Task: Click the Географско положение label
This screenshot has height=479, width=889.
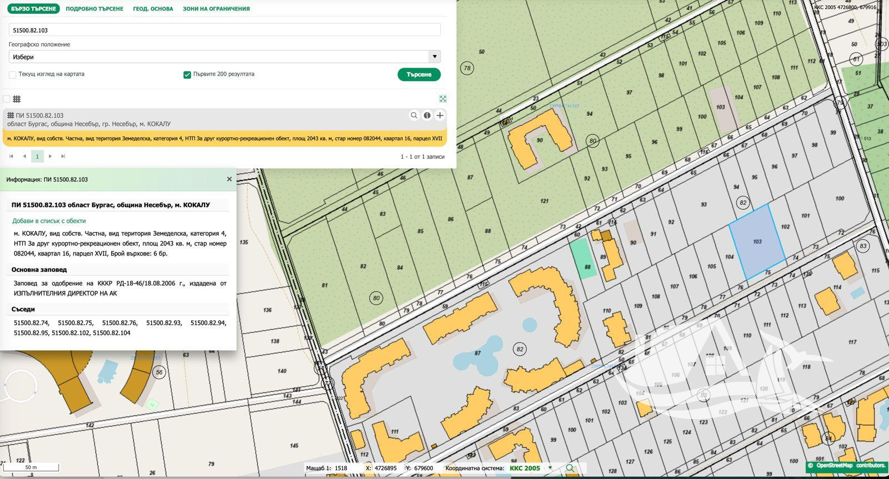Action: 39,44
